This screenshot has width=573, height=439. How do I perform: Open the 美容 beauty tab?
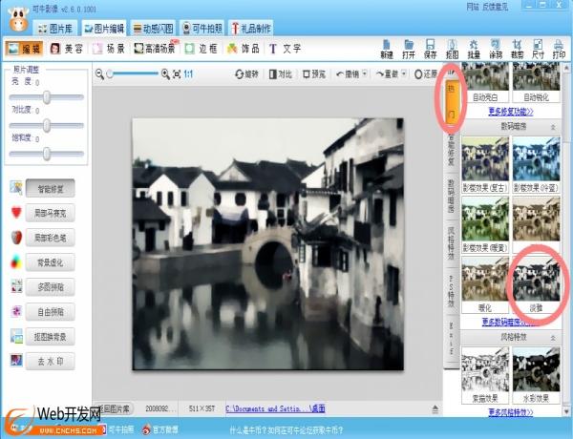68,48
